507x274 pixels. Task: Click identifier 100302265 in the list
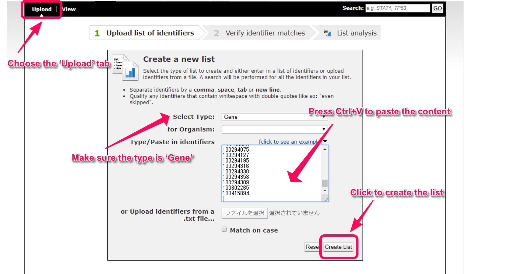(x=236, y=188)
